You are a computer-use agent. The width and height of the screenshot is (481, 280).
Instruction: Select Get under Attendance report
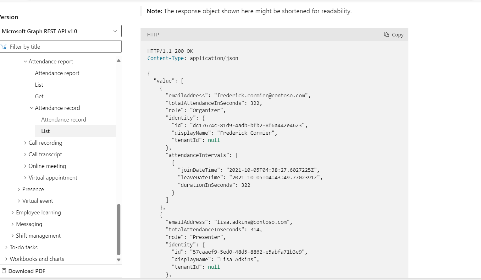point(39,96)
